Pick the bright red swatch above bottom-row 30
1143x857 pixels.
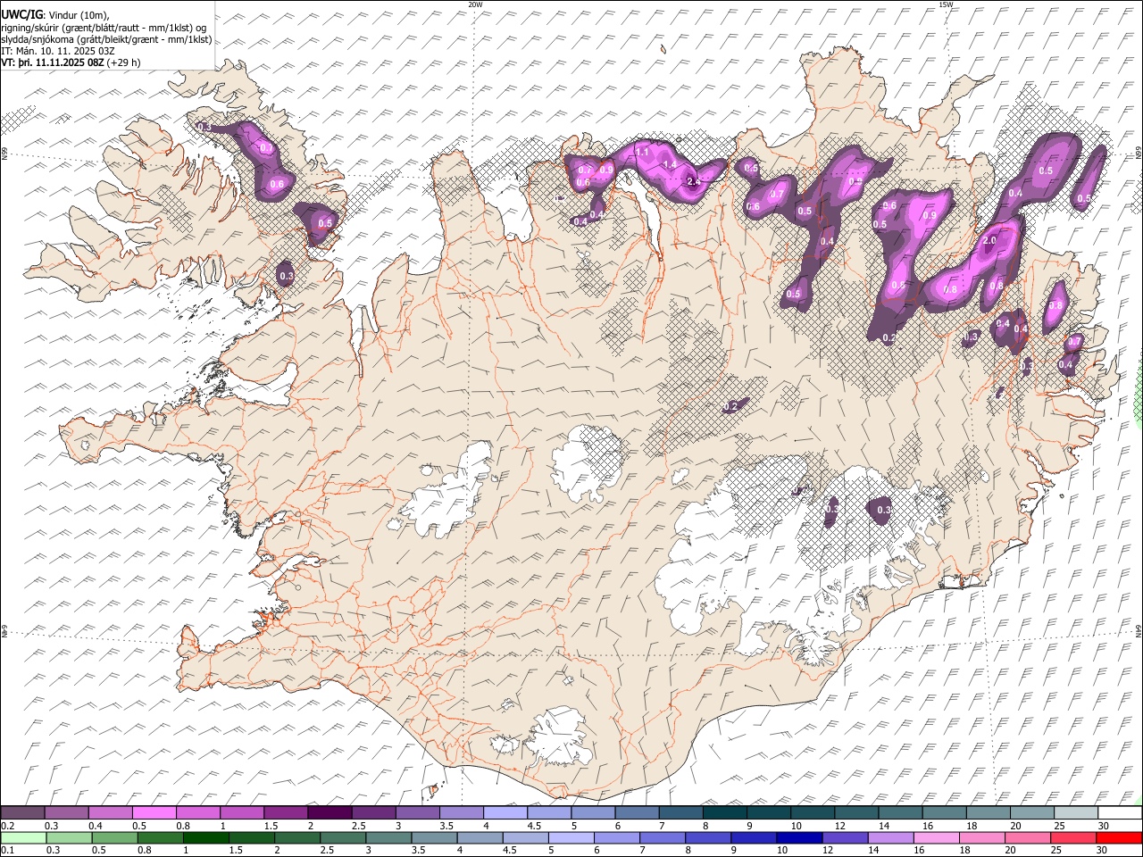pos(1118,837)
